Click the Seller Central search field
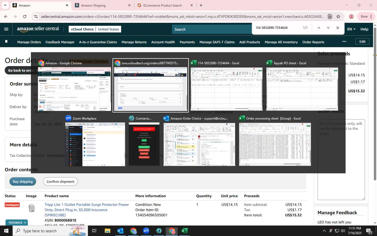This screenshot has height=236, width=377. click(x=212, y=29)
